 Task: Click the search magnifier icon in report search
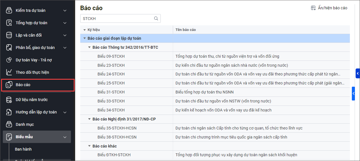point(156,19)
